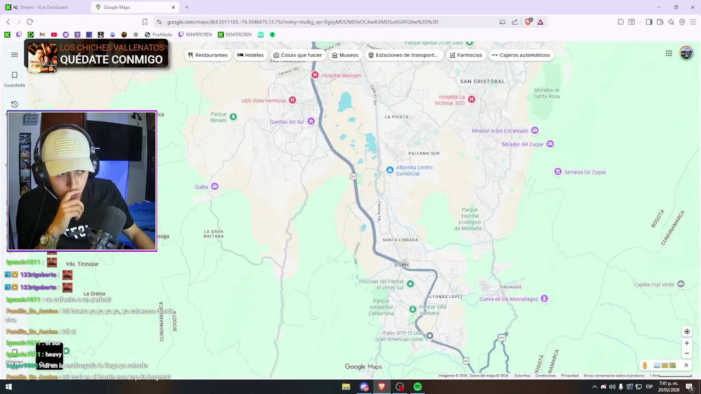Click the Mirador del Zuque marker

550,144
